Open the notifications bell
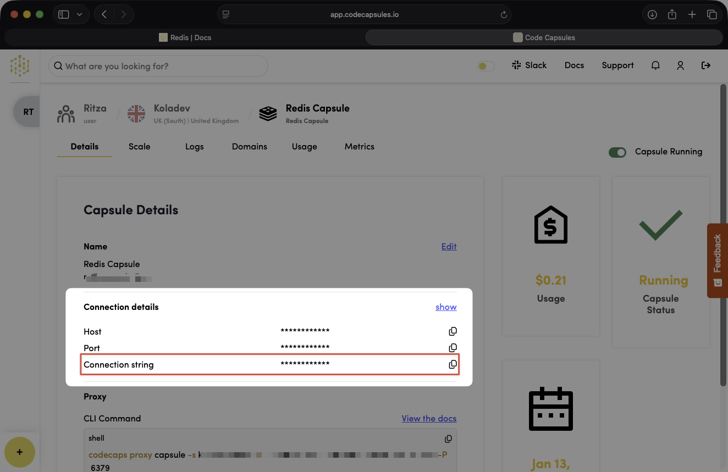728x472 pixels. click(x=655, y=65)
